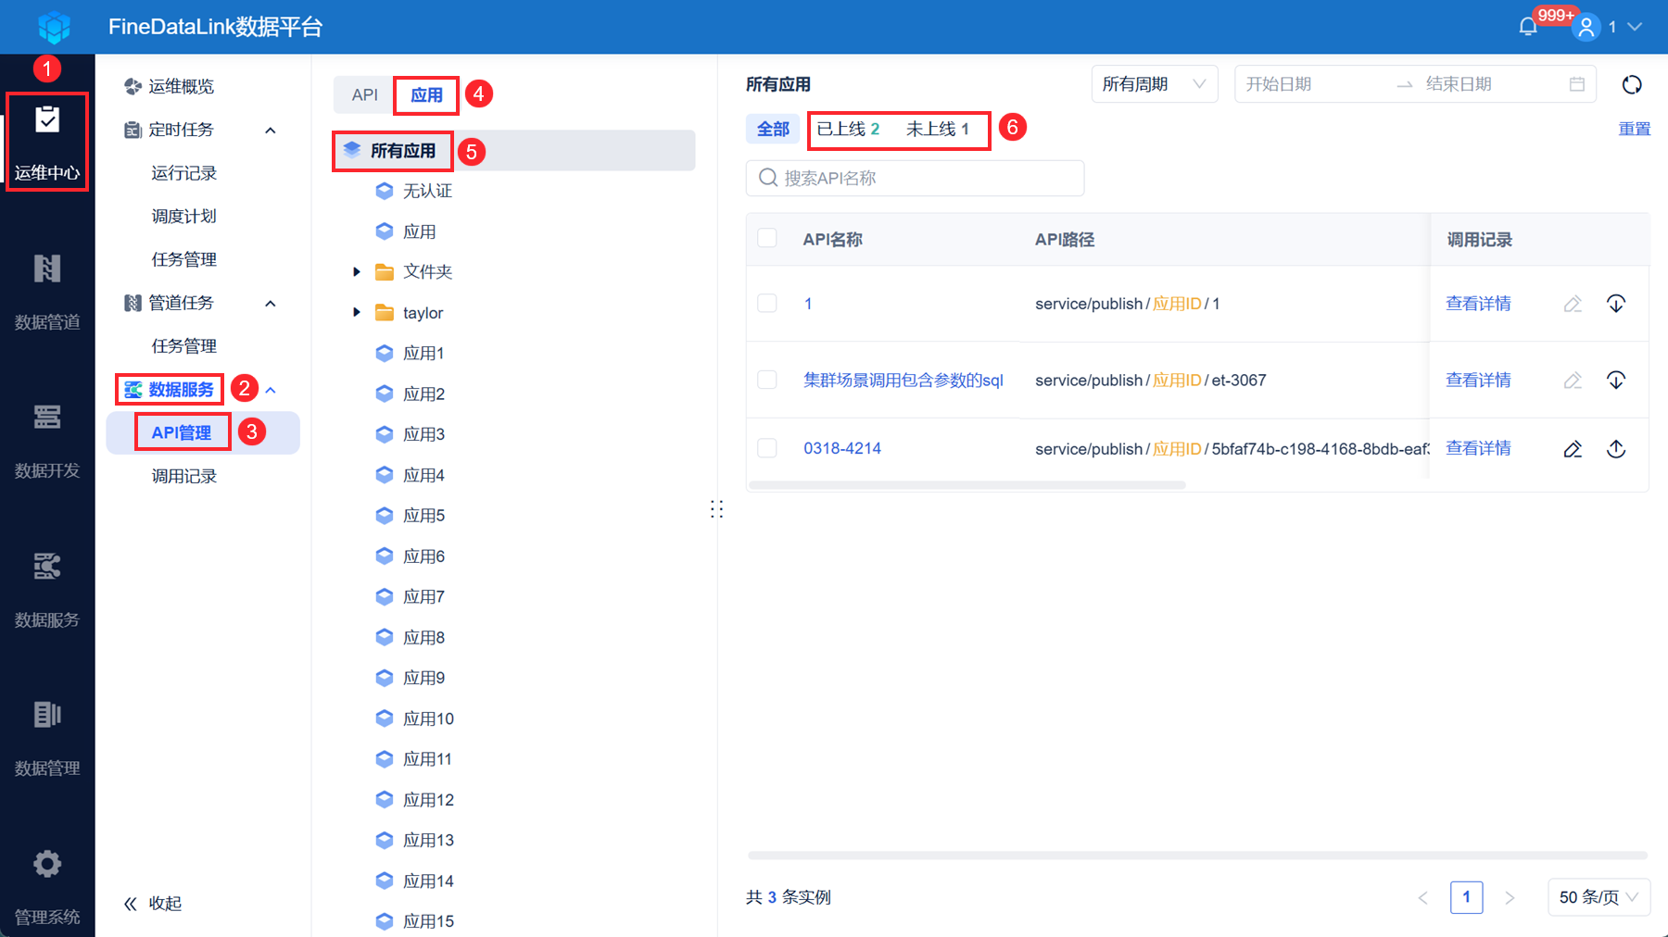
Task: Open the 数据管道 sidebar module
Action: click(x=47, y=291)
